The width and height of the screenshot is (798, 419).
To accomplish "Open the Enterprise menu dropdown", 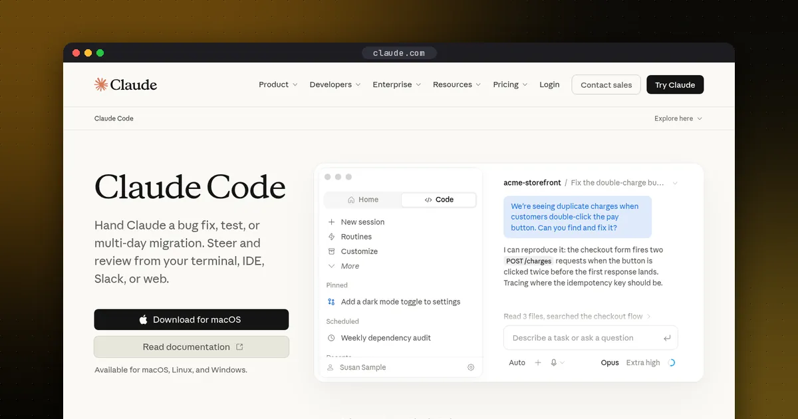I will click(x=396, y=84).
